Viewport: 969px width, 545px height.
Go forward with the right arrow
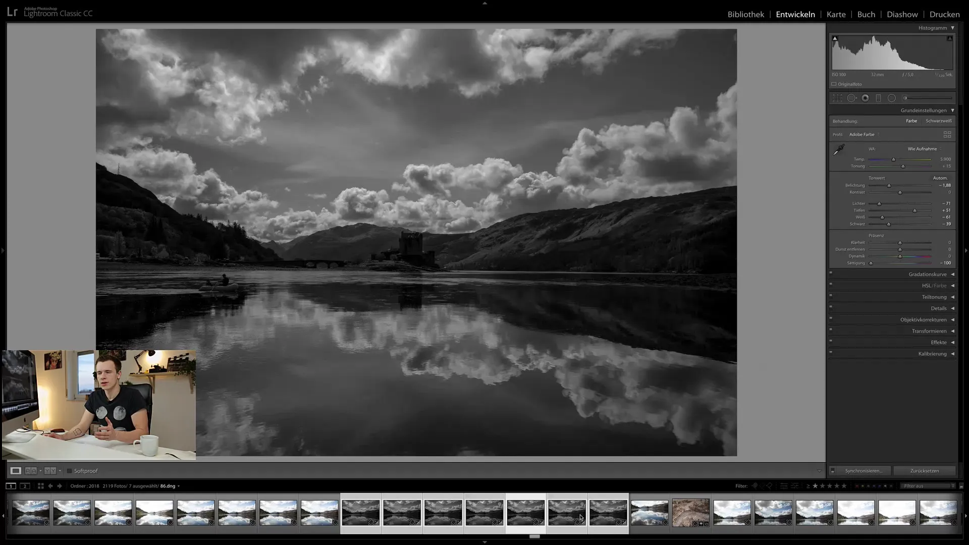[x=60, y=486]
